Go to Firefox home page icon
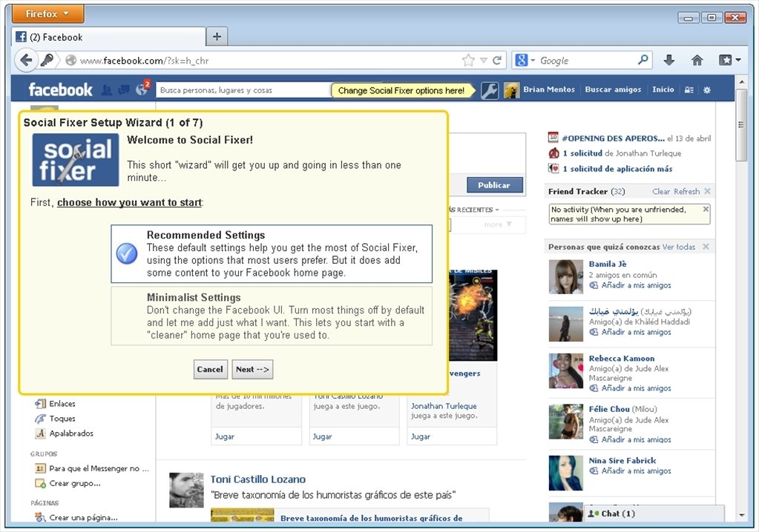Screen dimensions: 759x532 [697, 60]
